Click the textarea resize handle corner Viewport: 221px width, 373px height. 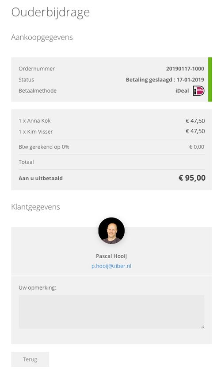pos(202,327)
